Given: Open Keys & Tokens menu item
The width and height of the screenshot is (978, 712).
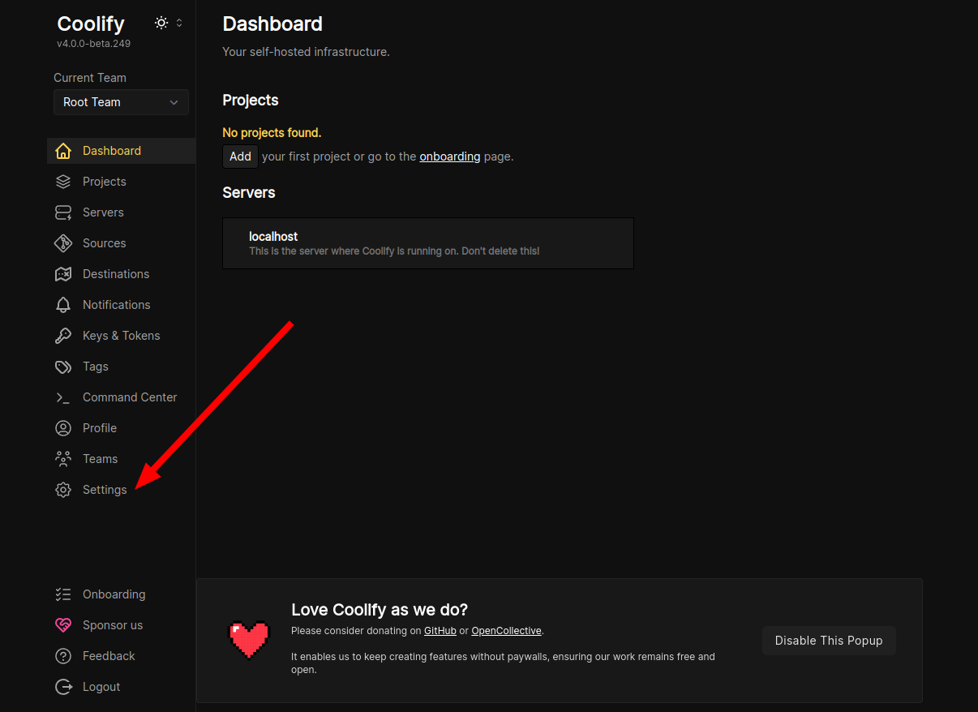Looking at the screenshot, I should [x=121, y=336].
